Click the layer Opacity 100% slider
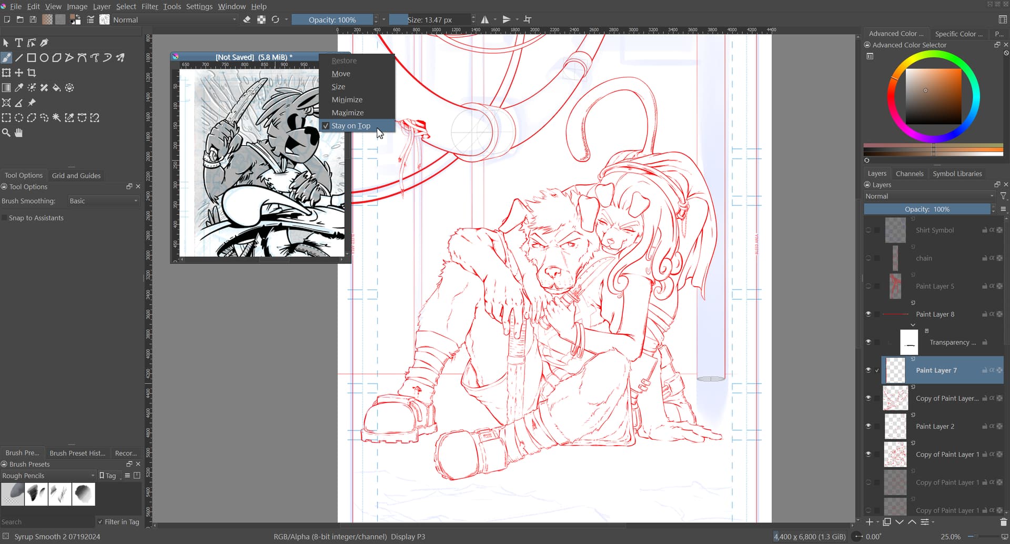Image resolution: width=1010 pixels, height=544 pixels. pyautogui.click(x=927, y=209)
